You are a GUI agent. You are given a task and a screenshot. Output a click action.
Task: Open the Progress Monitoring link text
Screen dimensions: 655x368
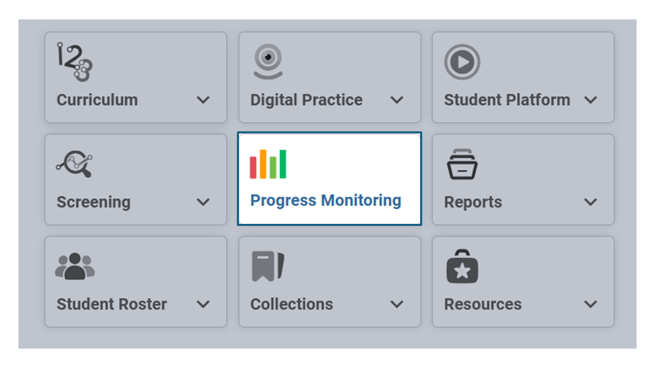325,201
